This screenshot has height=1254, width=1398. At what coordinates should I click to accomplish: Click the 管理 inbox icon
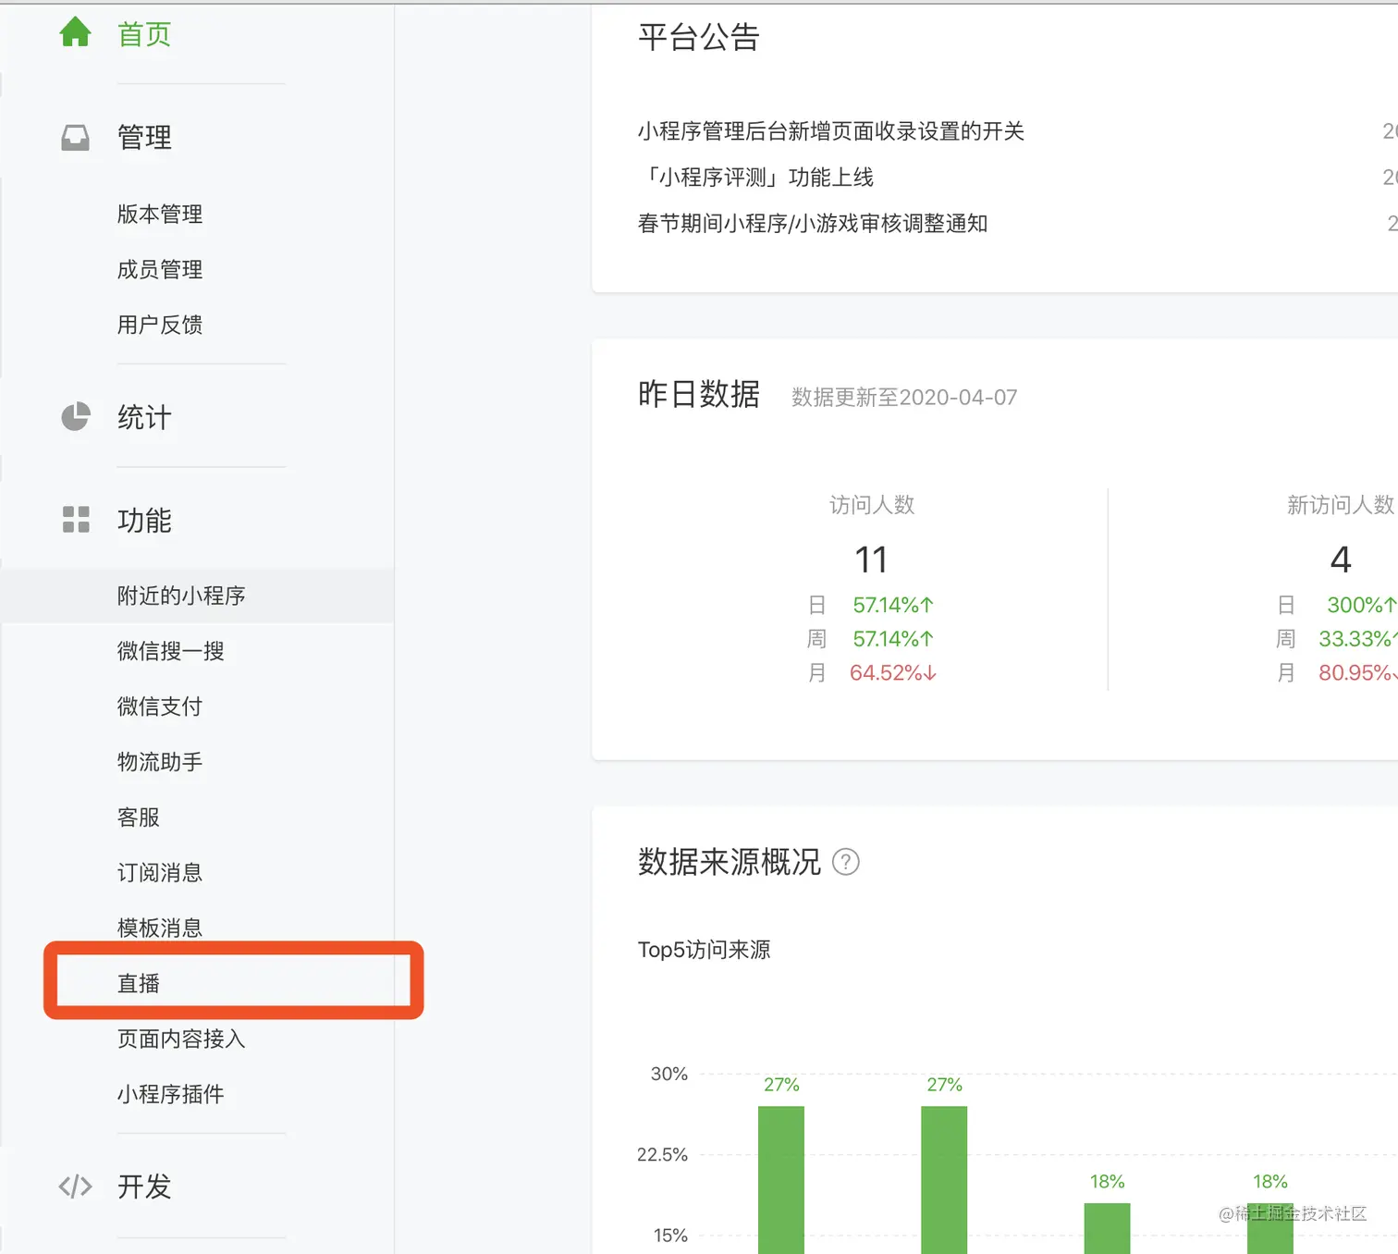[x=75, y=137]
